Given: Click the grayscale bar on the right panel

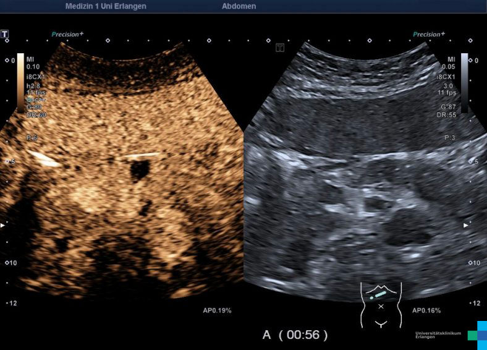Looking at the screenshot, I should [464, 73].
